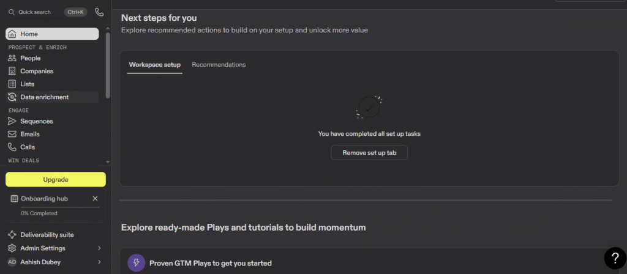Open the Deliverability suite icon
627x274 pixels.
12,235
